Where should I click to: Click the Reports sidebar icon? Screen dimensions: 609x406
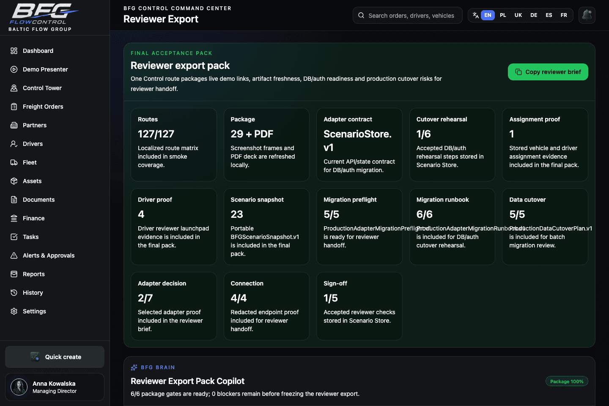(14, 274)
